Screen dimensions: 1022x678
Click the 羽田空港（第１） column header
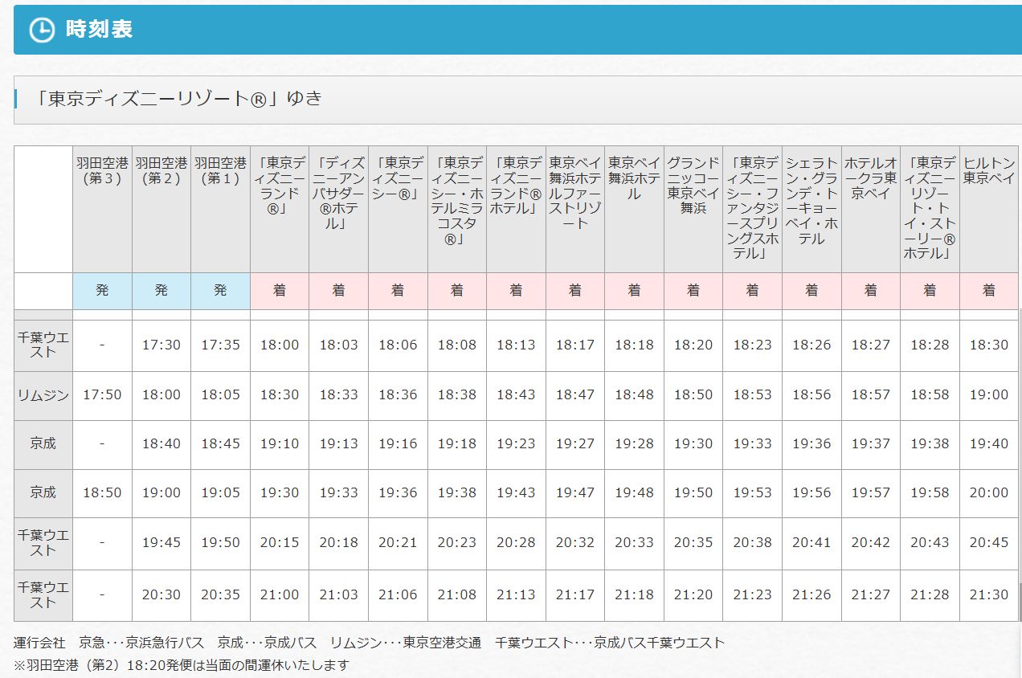point(221,209)
